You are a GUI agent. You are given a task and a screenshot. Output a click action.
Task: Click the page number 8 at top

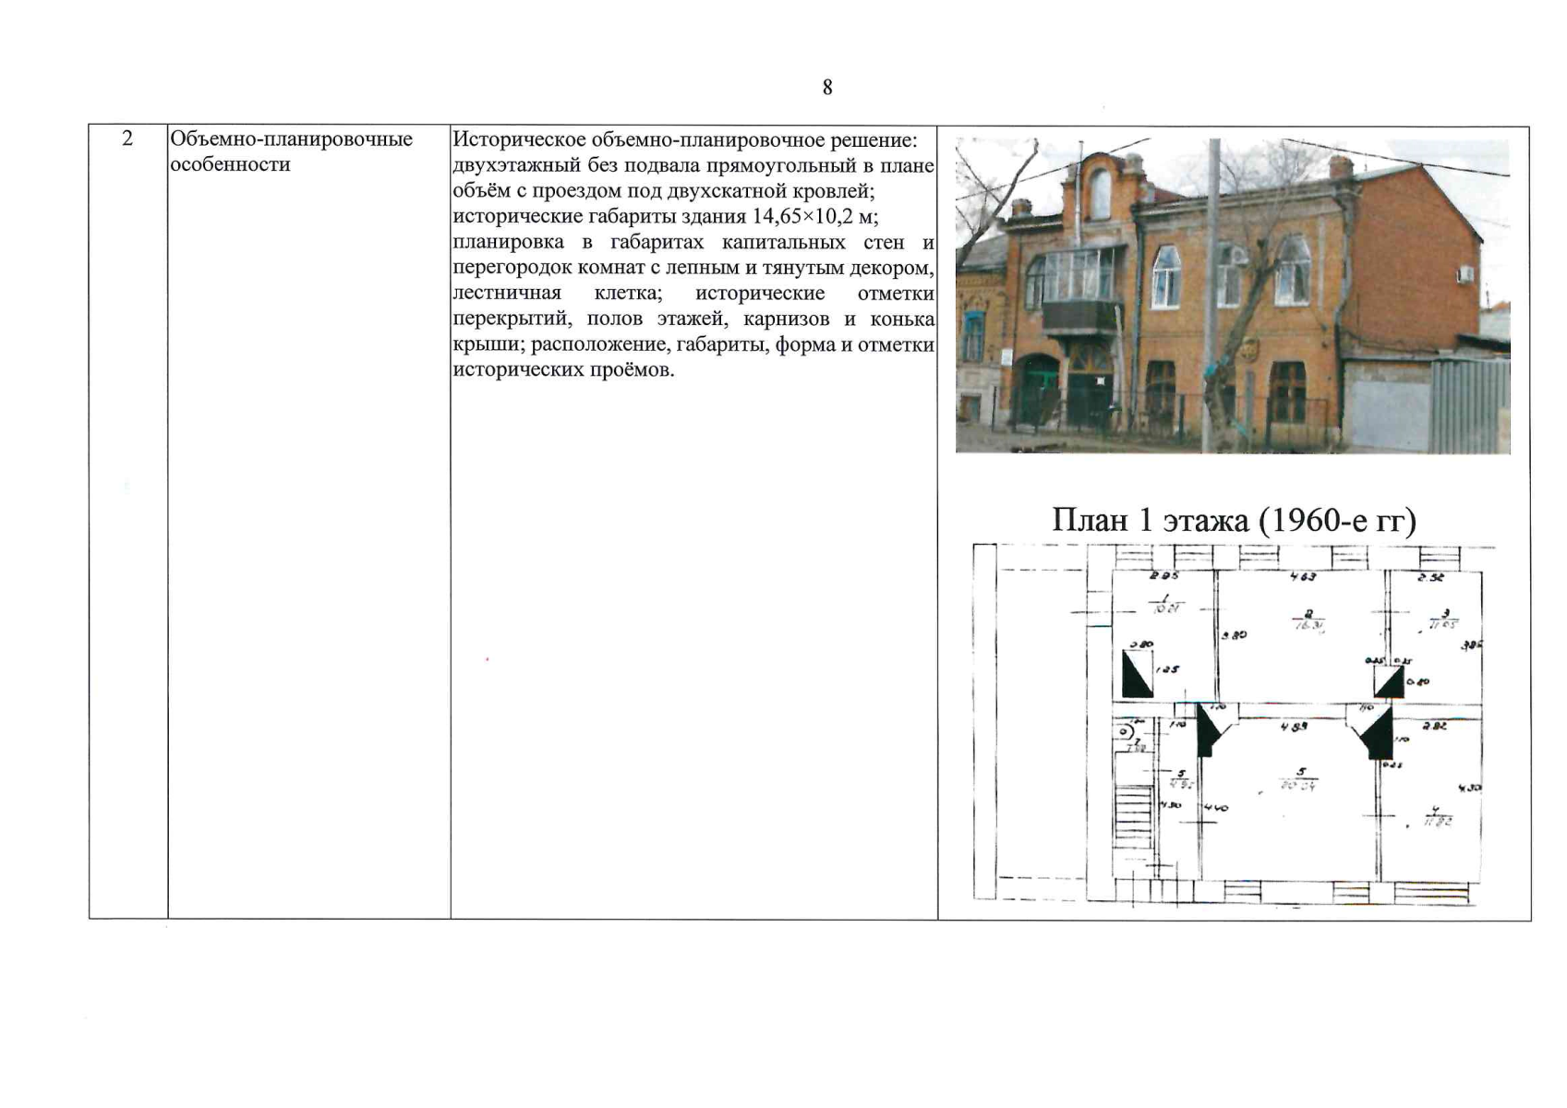(826, 87)
